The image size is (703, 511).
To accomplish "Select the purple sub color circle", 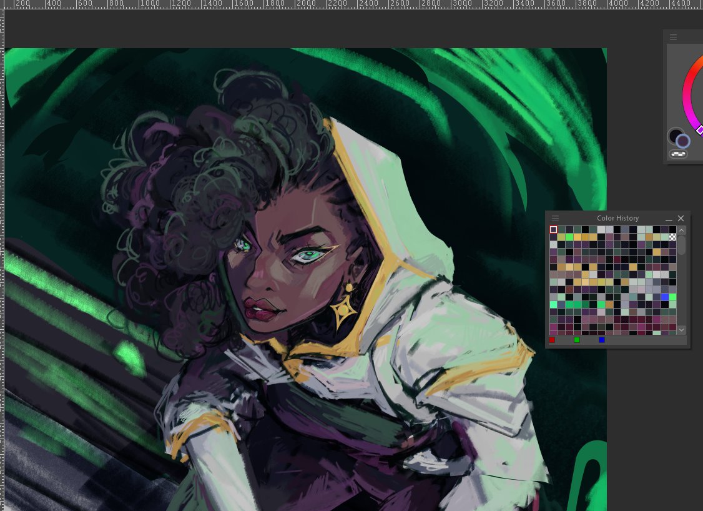I will click(x=683, y=141).
